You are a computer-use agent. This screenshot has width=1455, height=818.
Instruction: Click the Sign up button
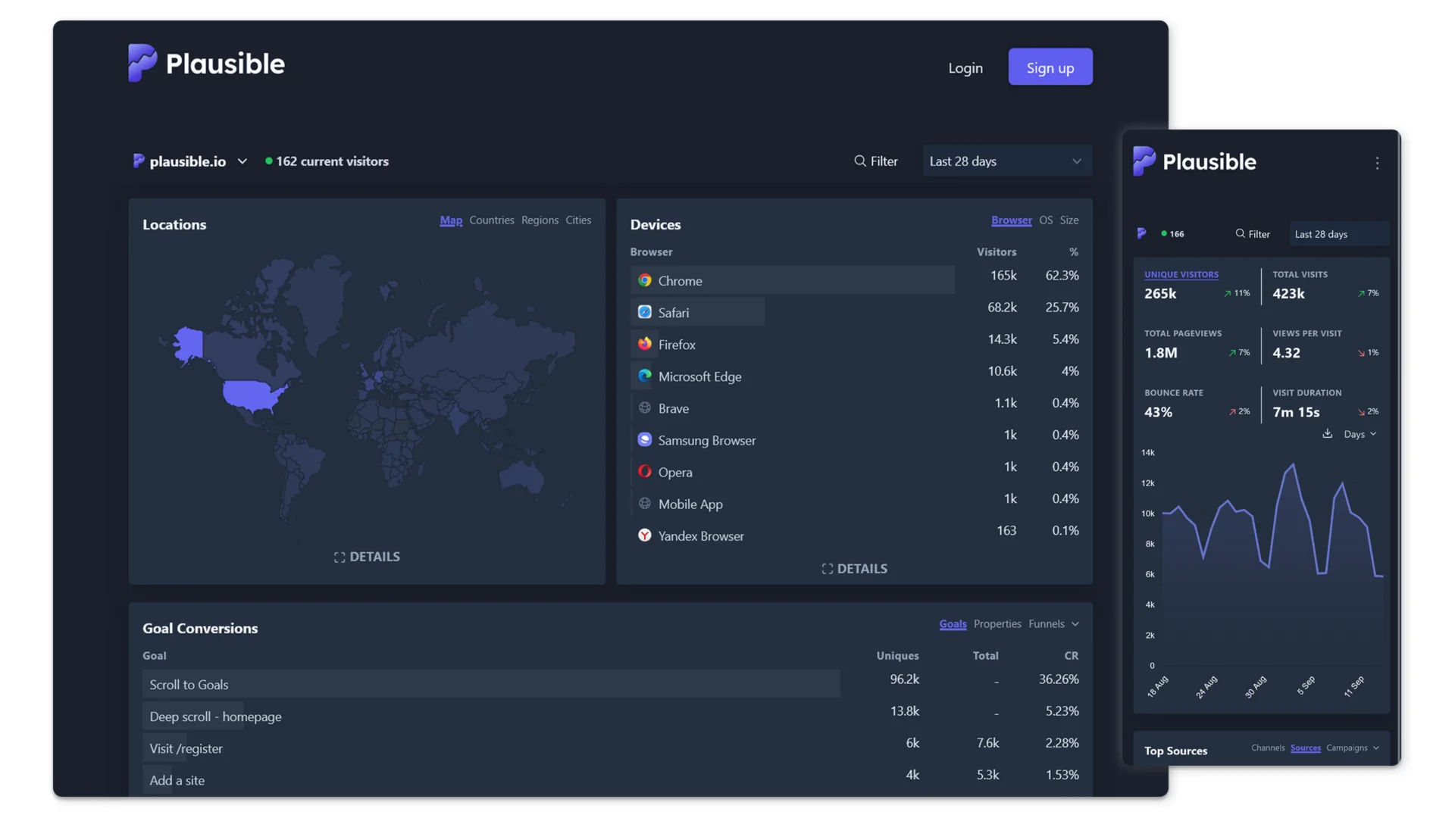pyautogui.click(x=1050, y=67)
